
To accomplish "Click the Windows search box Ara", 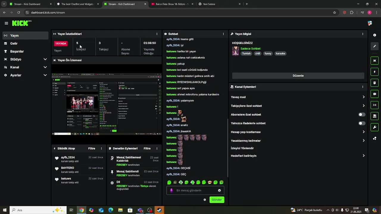I will pos(39,210).
